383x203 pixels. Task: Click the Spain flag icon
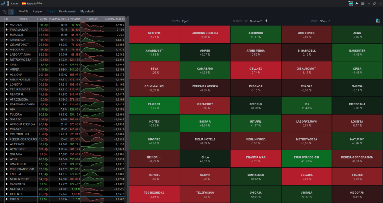coord(24,4)
